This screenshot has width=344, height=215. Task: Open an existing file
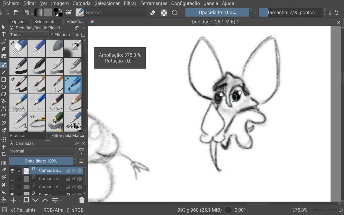tap(17, 12)
